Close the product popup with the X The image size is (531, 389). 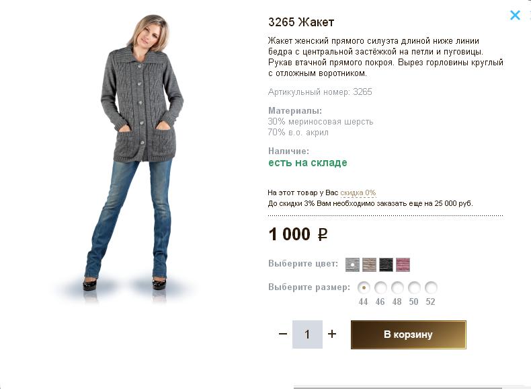[515, 15]
